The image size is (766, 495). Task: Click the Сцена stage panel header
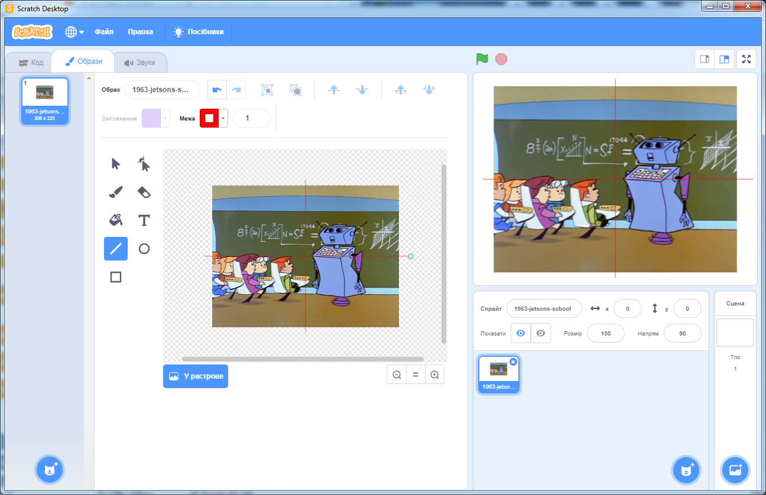[735, 304]
